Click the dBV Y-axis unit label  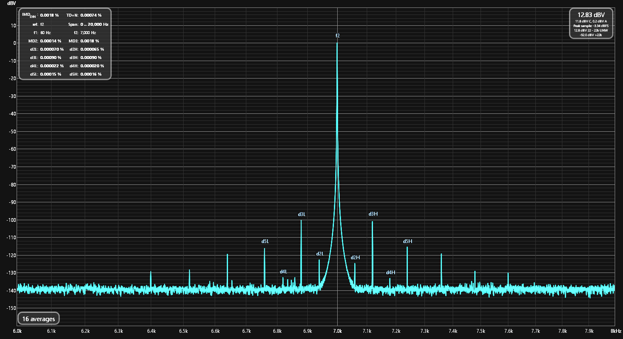tap(11, 3)
